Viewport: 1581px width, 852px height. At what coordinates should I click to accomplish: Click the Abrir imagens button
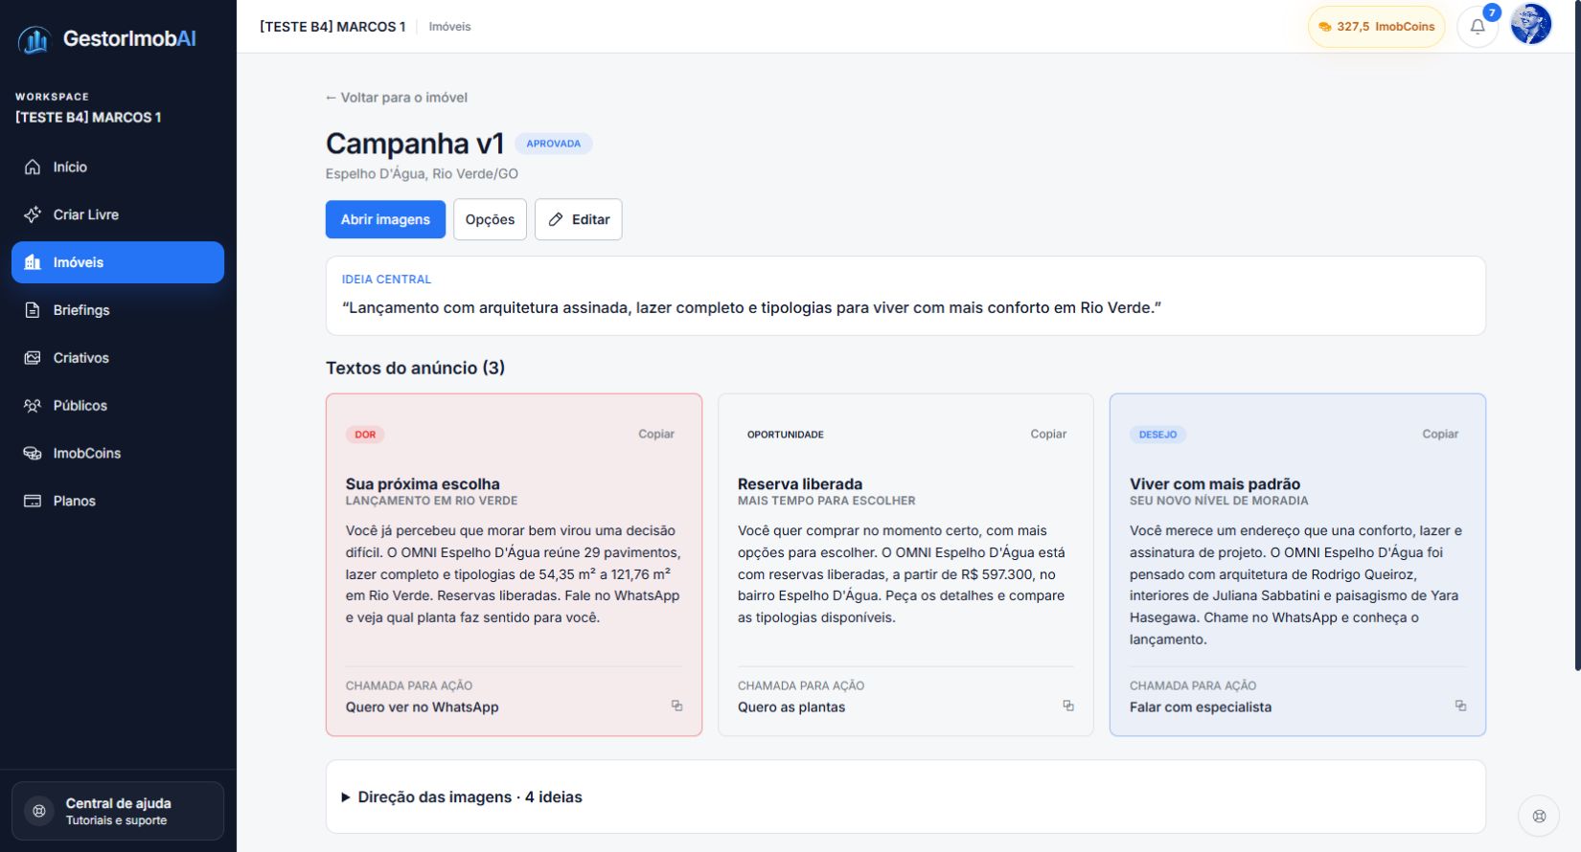coord(385,219)
